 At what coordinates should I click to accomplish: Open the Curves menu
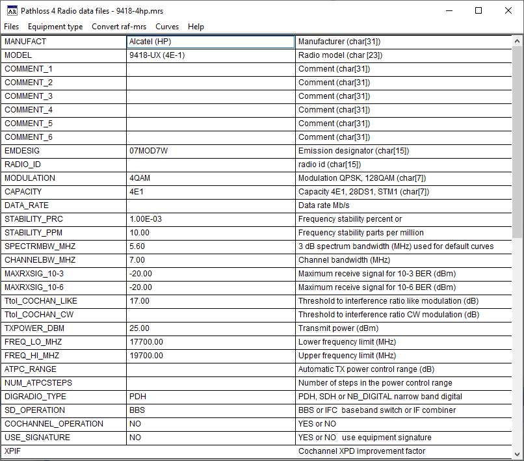[167, 27]
